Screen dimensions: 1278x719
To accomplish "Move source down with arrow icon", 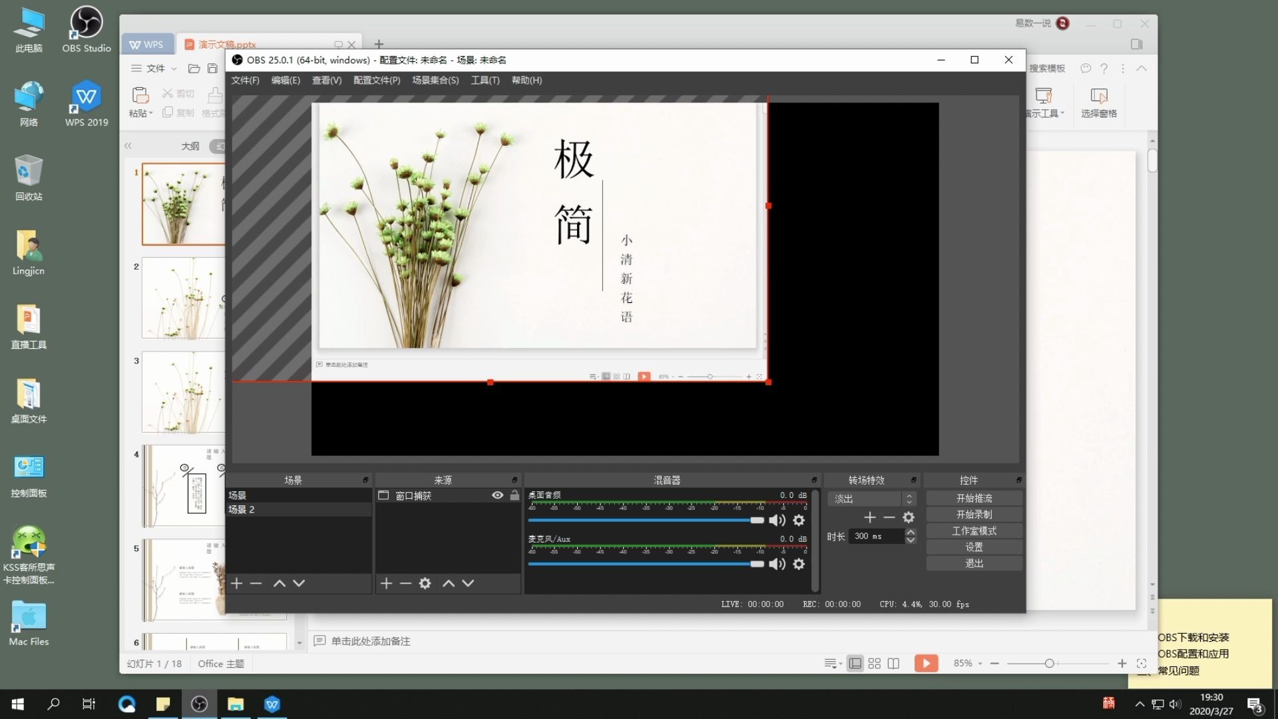I will (x=468, y=583).
